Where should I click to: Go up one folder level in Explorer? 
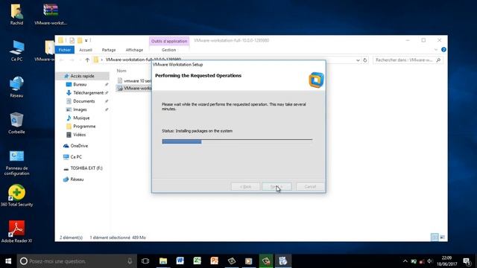coord(87,60)
